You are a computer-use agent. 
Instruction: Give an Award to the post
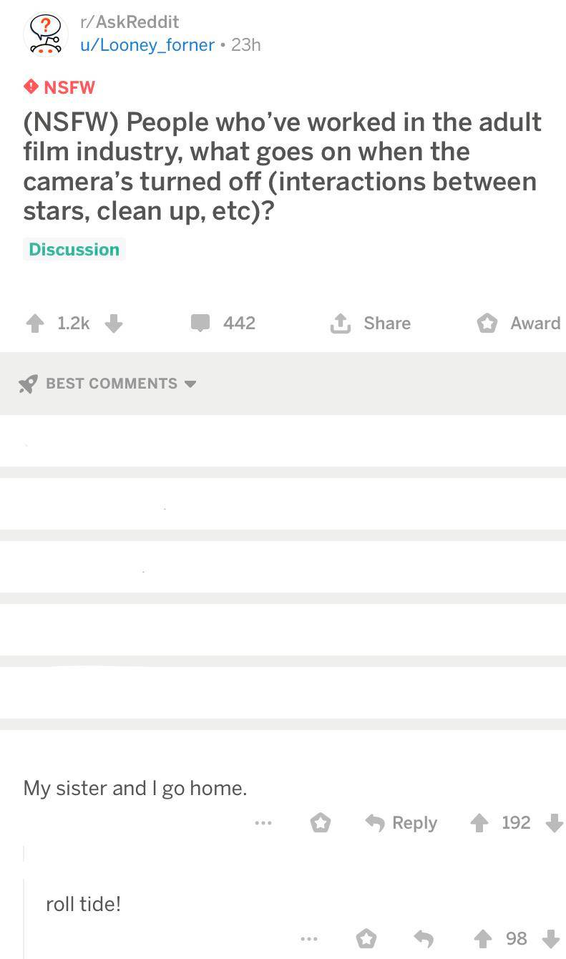pyautogui.click(x=519, y=323)
